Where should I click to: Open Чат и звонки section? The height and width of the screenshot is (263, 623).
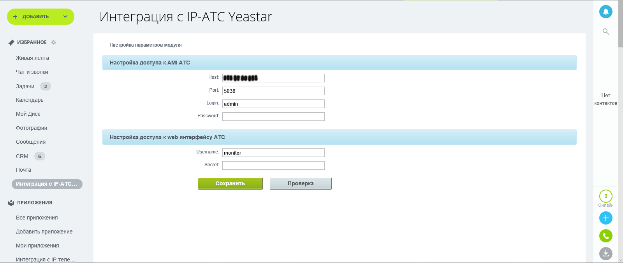tap(32, 72)
